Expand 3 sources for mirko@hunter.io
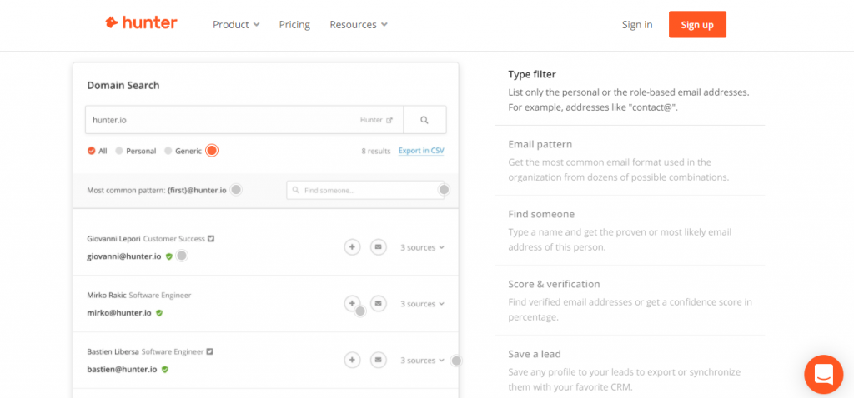Screen dimensions: 854x398 click(423, 304)
